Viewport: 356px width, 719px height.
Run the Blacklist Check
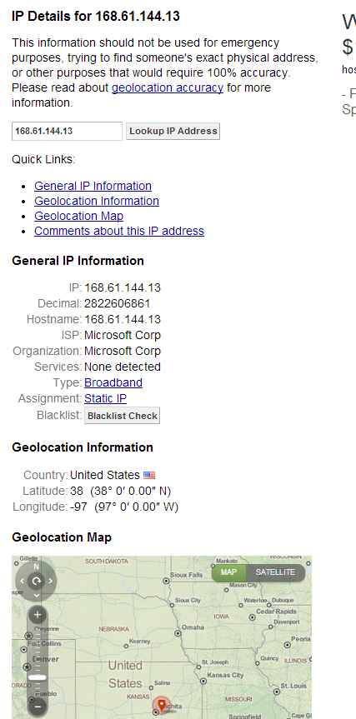pos(122,416)
